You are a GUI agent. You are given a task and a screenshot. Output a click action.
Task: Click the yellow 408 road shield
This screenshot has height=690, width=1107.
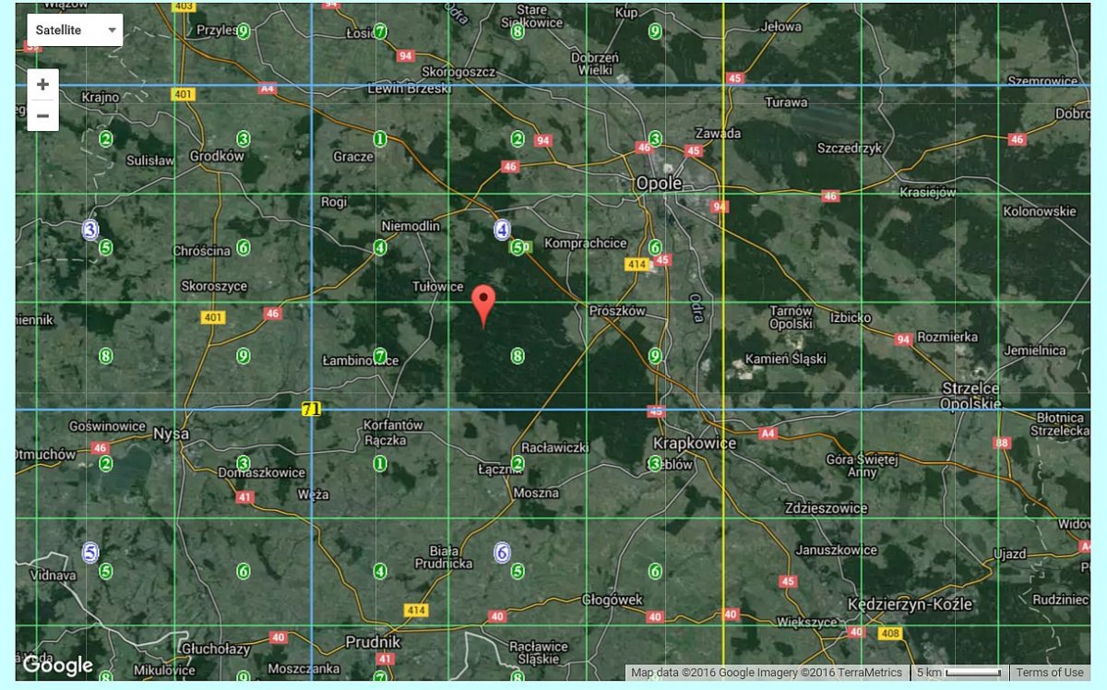(889, 633)
